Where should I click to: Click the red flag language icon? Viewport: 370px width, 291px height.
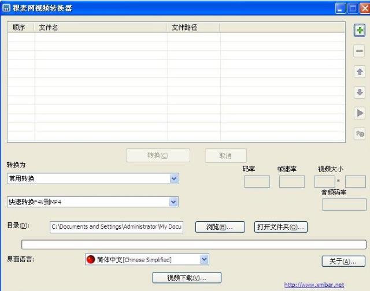(x=90, y=260)
